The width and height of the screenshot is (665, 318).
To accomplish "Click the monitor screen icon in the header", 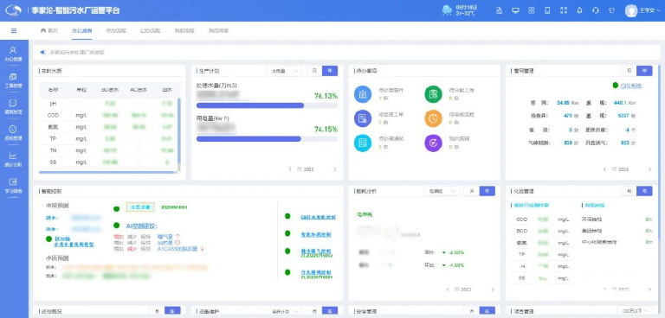I will [516, 10].
